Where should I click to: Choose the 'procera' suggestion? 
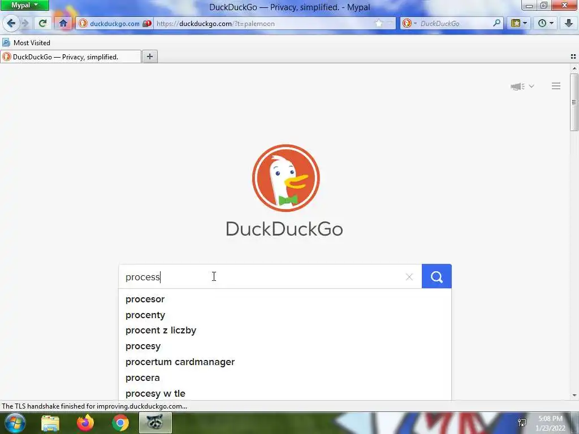285,378
